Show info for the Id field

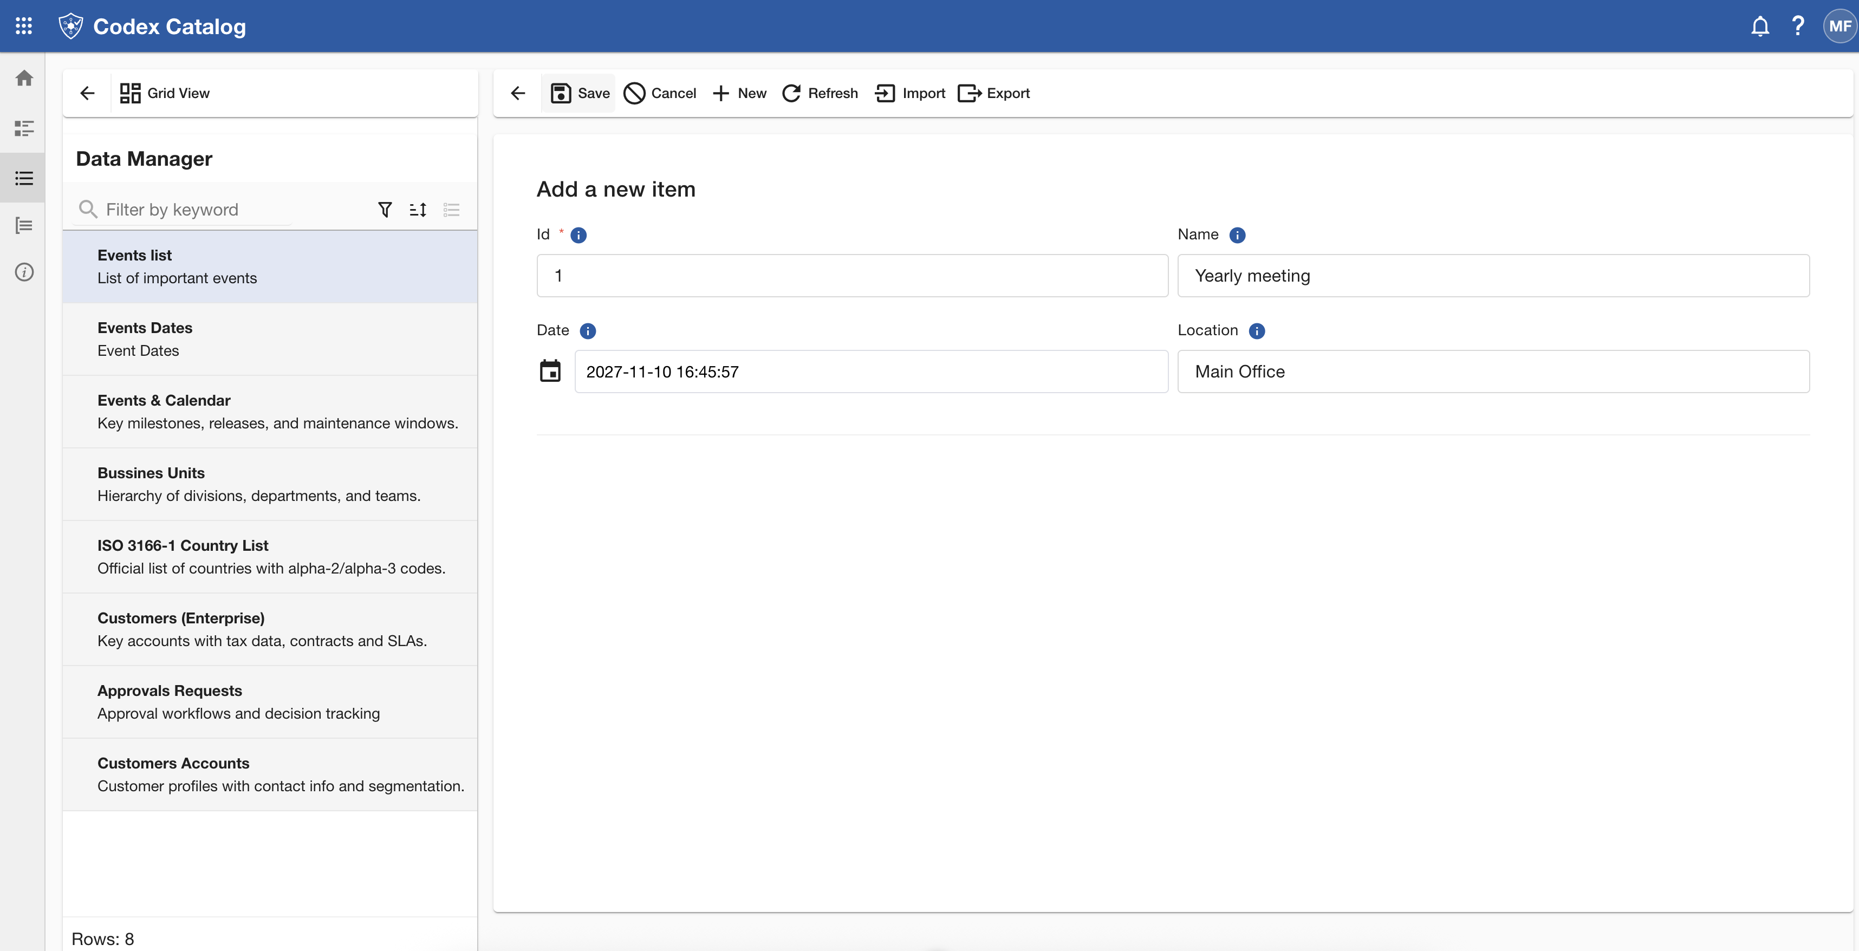point(579,235)
